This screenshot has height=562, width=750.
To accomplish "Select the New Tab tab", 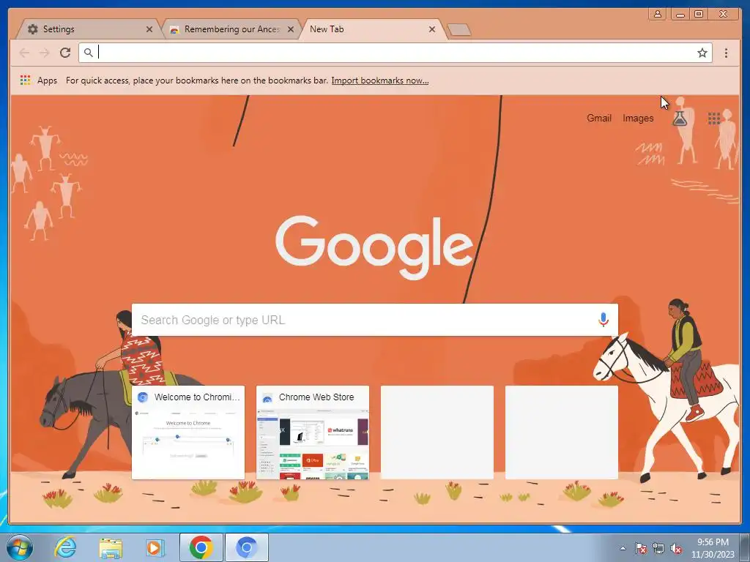I will 373,29.
